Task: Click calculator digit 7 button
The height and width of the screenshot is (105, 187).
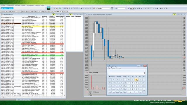Action: (x=129, y=83)
